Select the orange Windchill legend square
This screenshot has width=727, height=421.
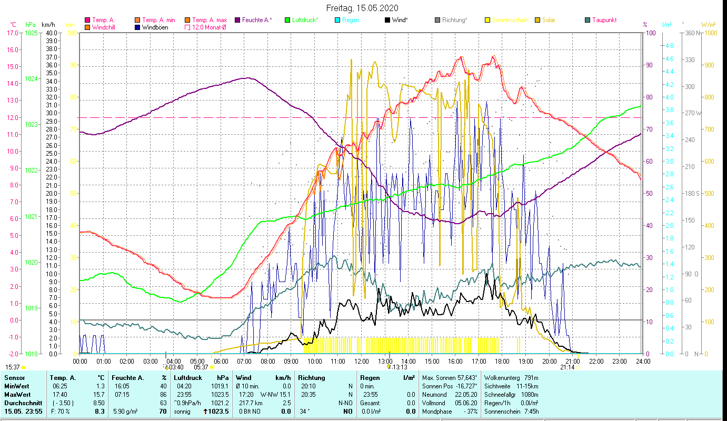[x=88, y=27]
